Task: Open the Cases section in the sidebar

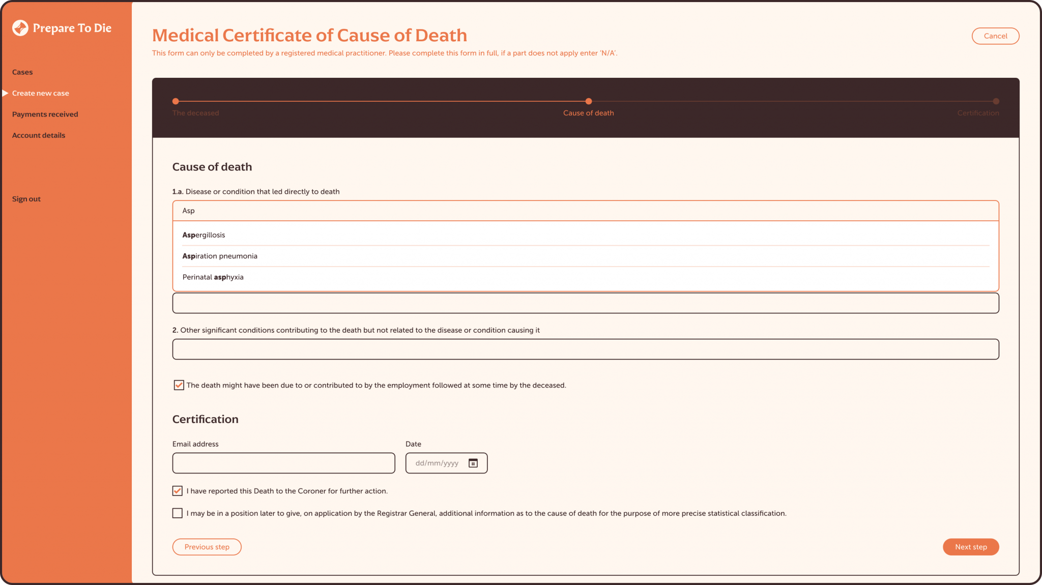Action: pos(22,72)
